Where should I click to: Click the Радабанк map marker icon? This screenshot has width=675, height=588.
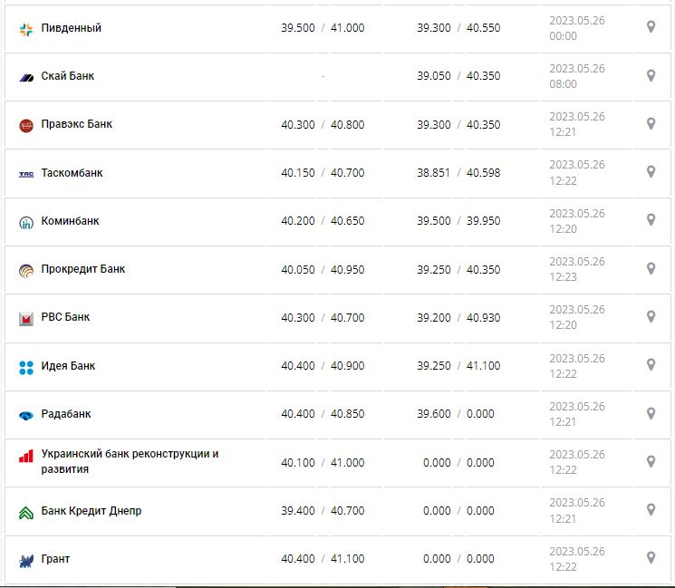tap(651, 413)
